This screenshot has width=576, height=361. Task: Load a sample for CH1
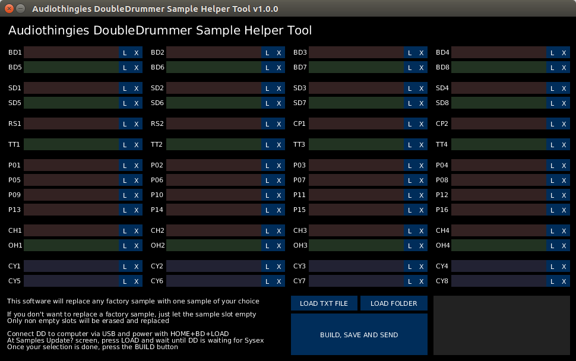pos(125,230)
